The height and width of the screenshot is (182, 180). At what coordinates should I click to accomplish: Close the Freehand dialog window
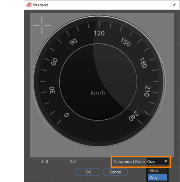(x=174, y=5)
